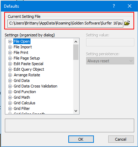Select File Page Setup in tree
Image resolution: width=138 pixels, height=147 pixels.
27,58
